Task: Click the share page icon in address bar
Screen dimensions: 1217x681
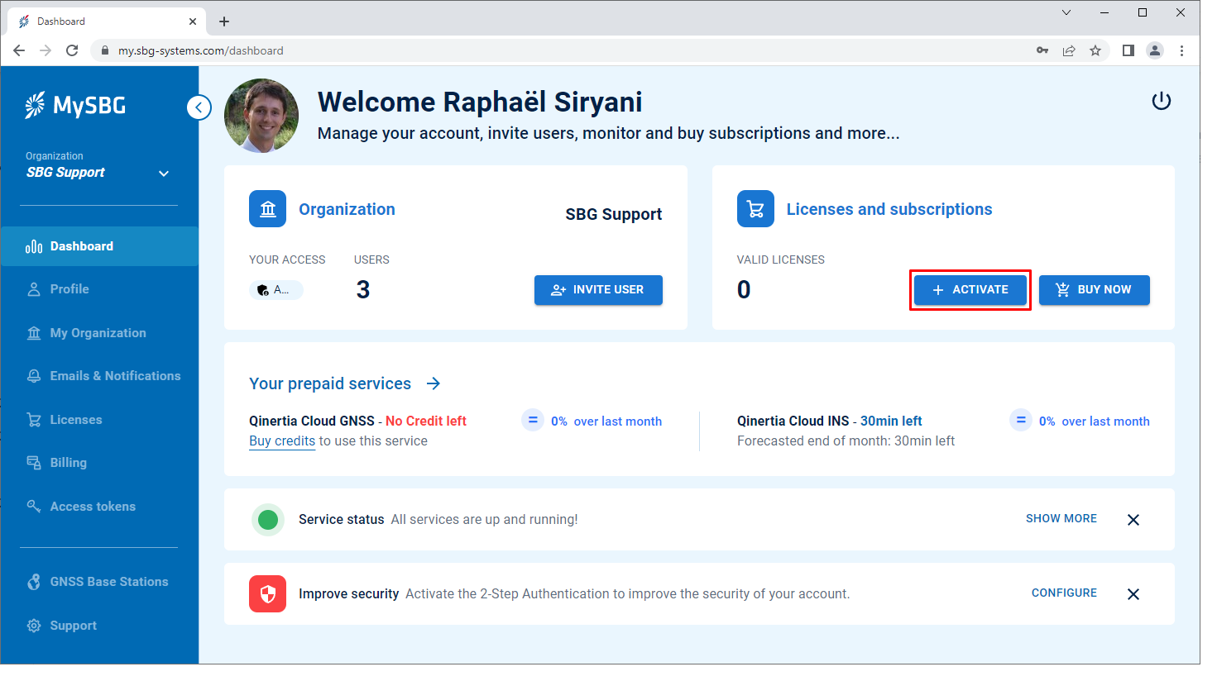Action: point(1069,50)
